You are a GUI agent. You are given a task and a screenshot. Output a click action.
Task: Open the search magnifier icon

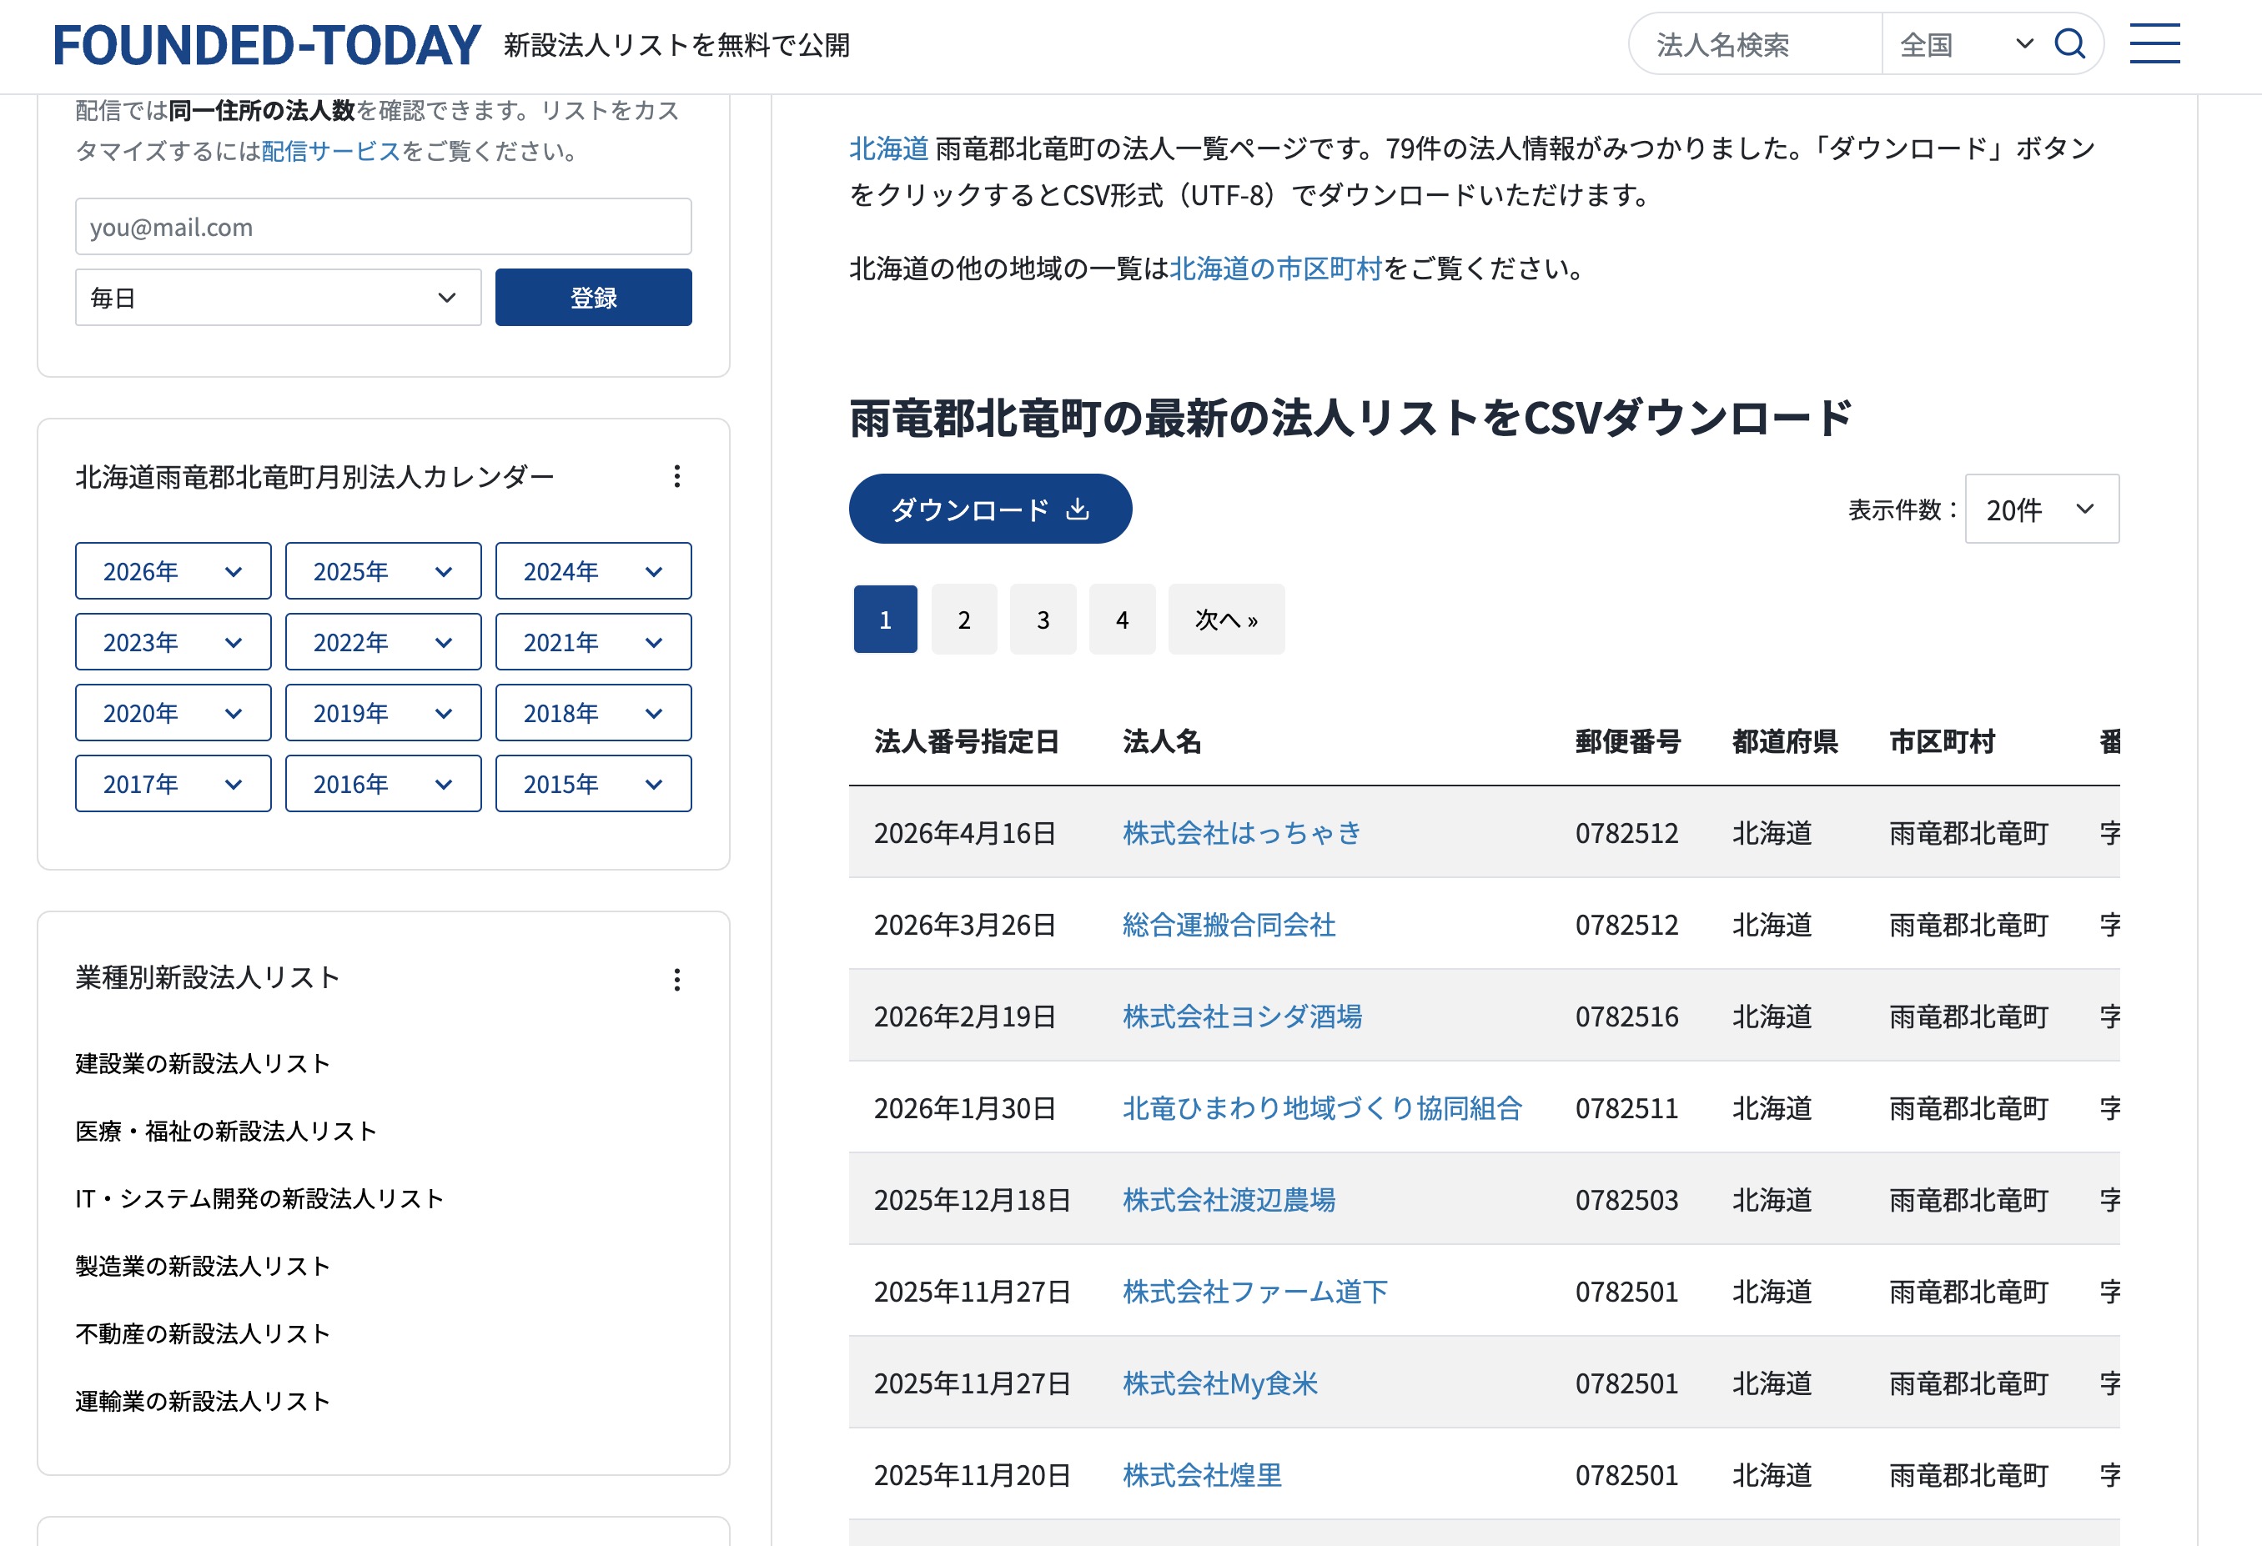pyautogui.click(x=2070, y=43)
